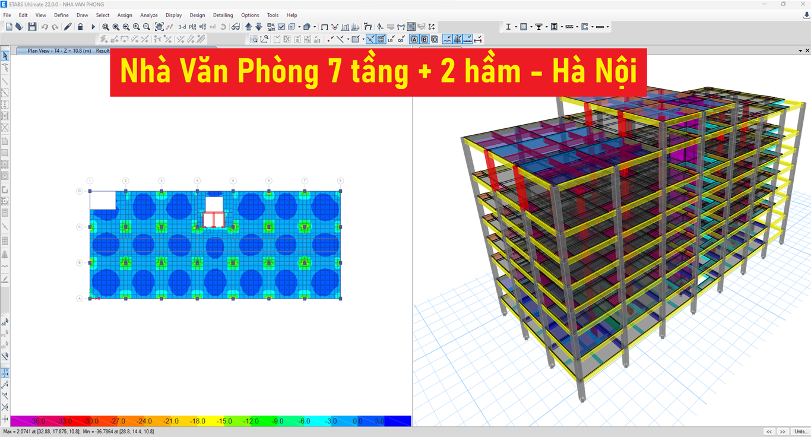Viewport: 811px width, 437px height.
Task: Open the concrete frame design dropdown arrow
Action: 531,27
